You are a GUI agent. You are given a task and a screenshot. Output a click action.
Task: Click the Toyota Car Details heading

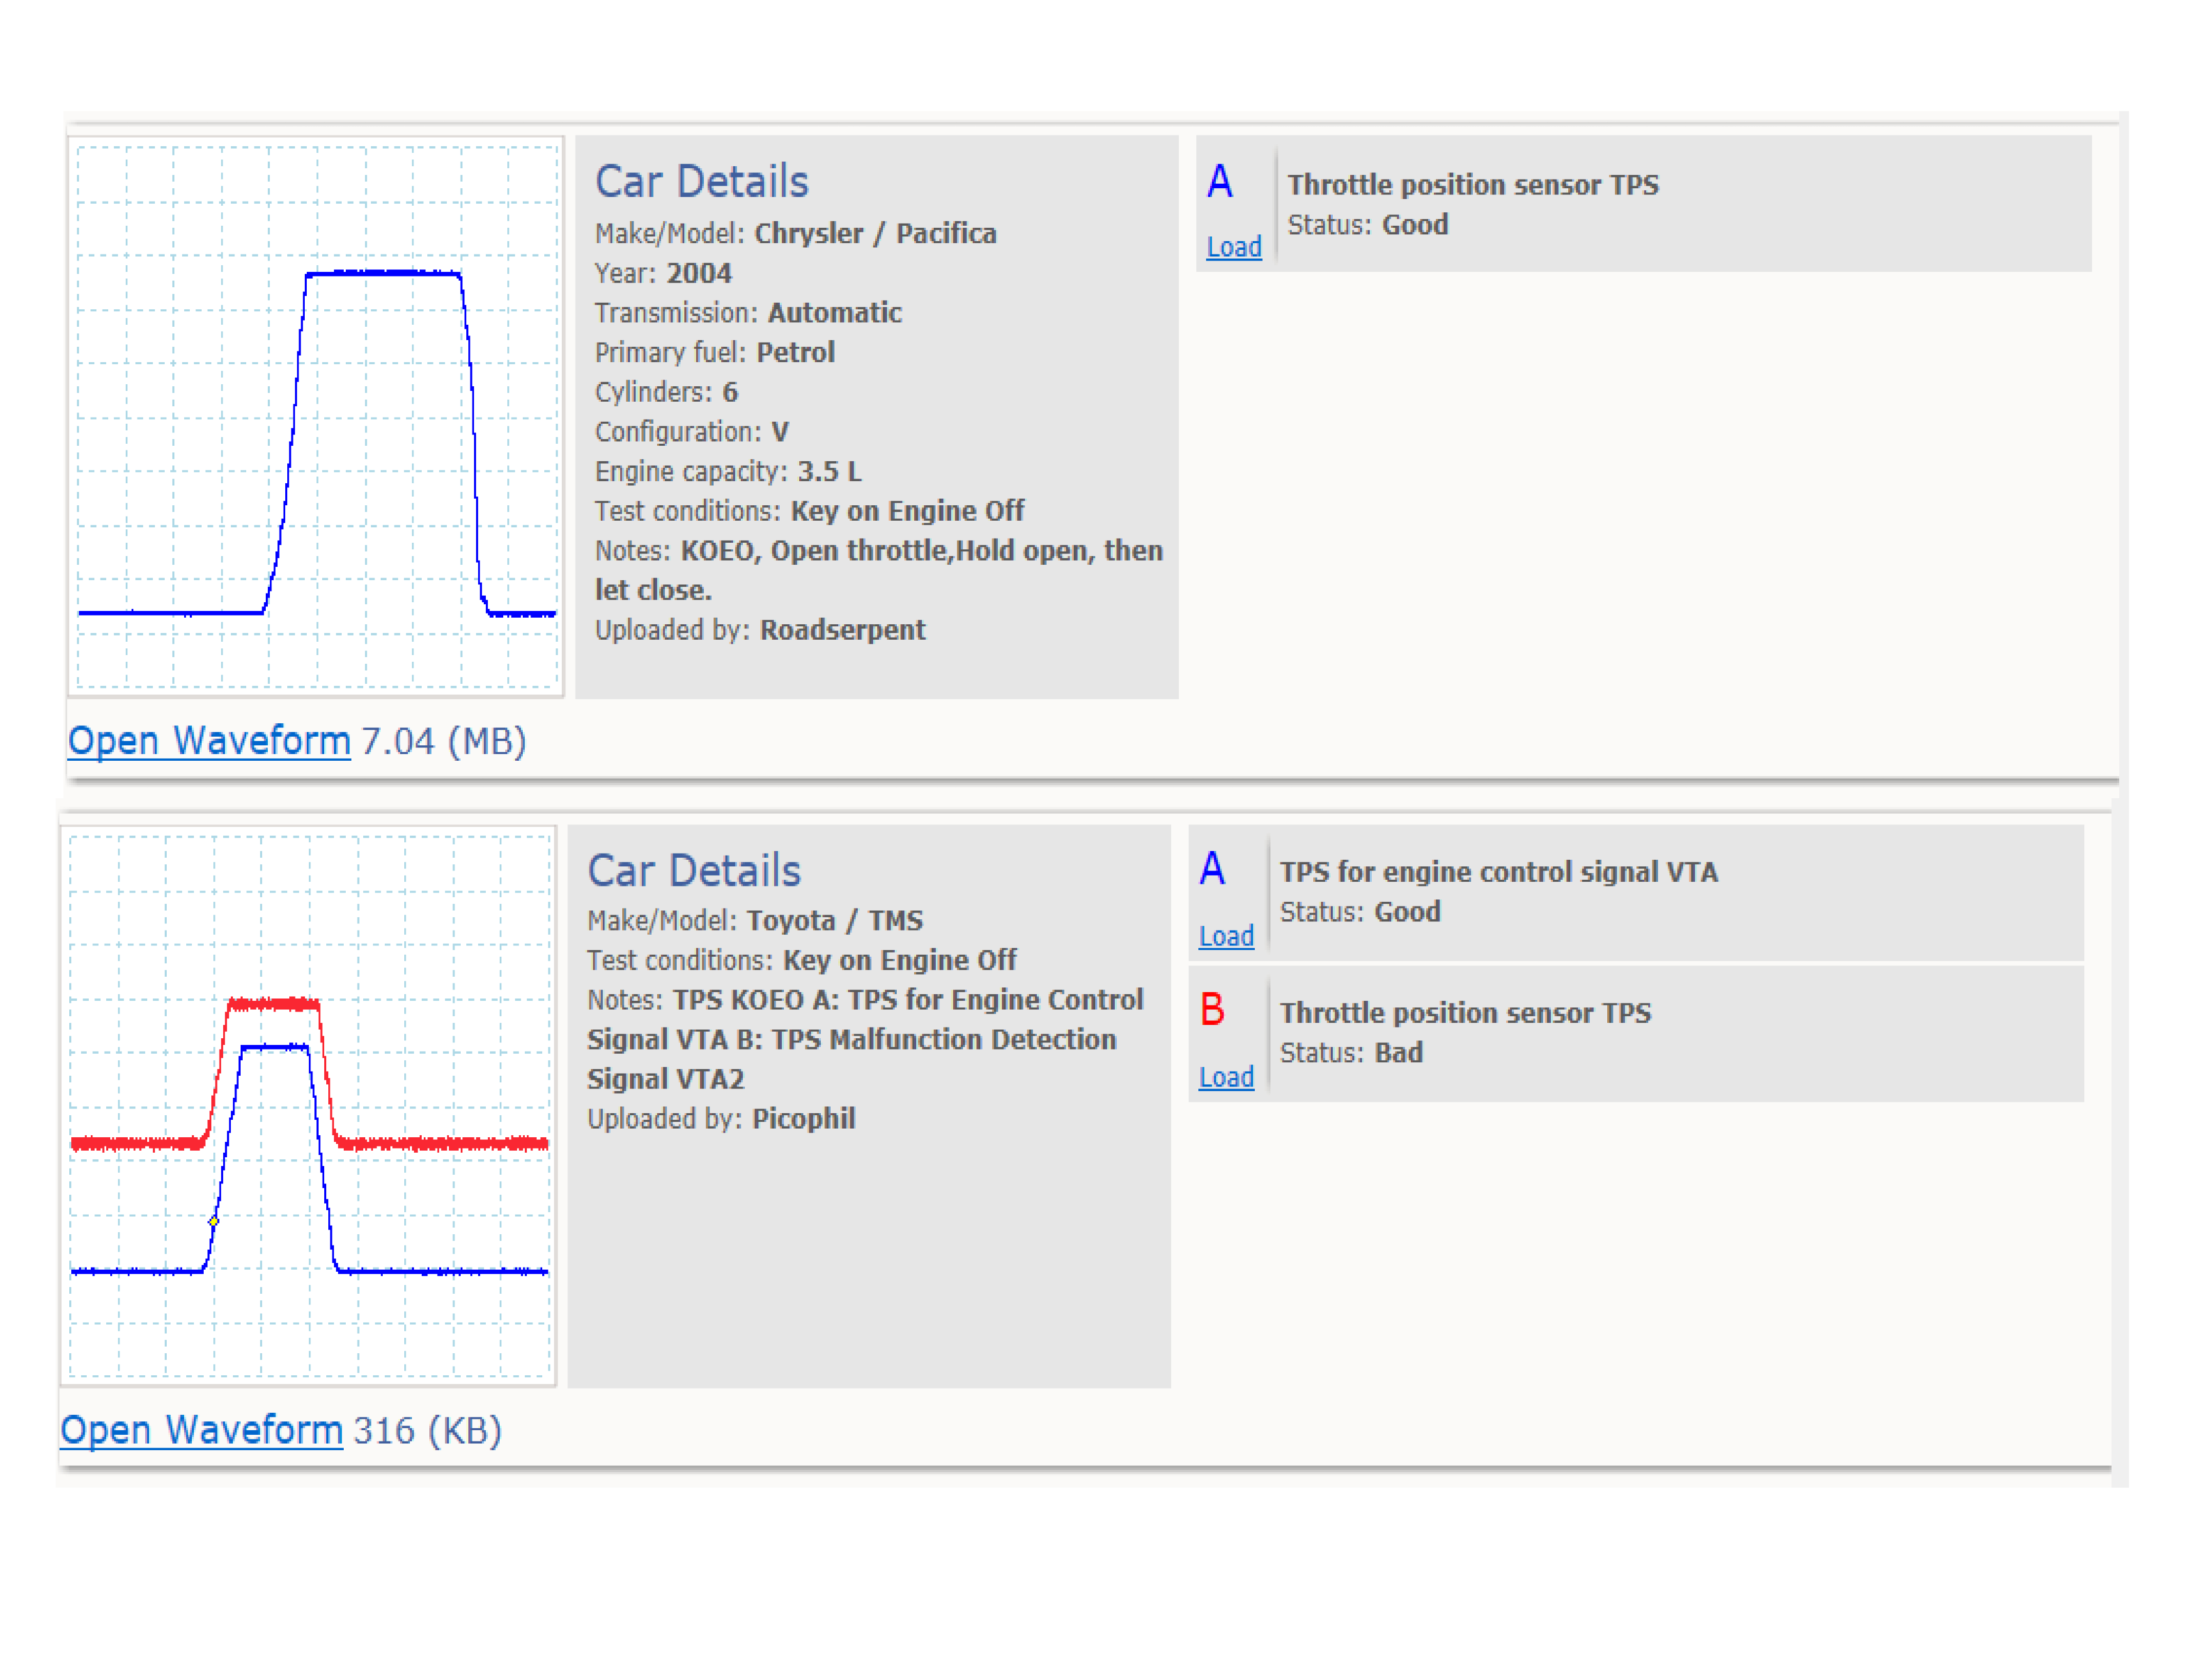(694, 871)
